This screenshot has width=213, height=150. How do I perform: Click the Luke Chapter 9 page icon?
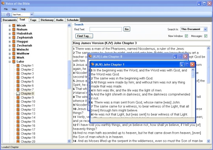(x=18, y=97)
